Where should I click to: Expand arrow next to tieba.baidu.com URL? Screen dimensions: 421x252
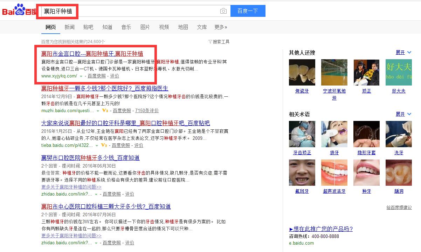tap(97, 145)
